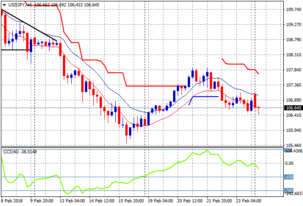Click the CCI -100 level label
This screenshot has height=206, width=303.
289,177
